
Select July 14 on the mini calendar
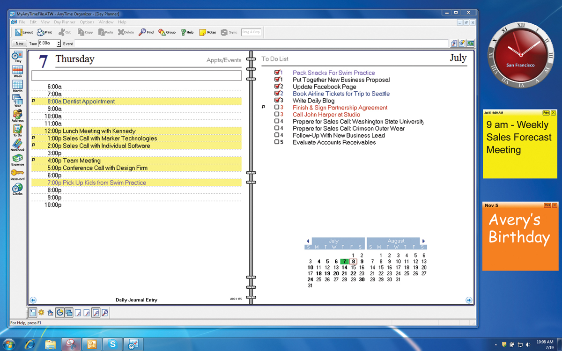tap(345, 267)
